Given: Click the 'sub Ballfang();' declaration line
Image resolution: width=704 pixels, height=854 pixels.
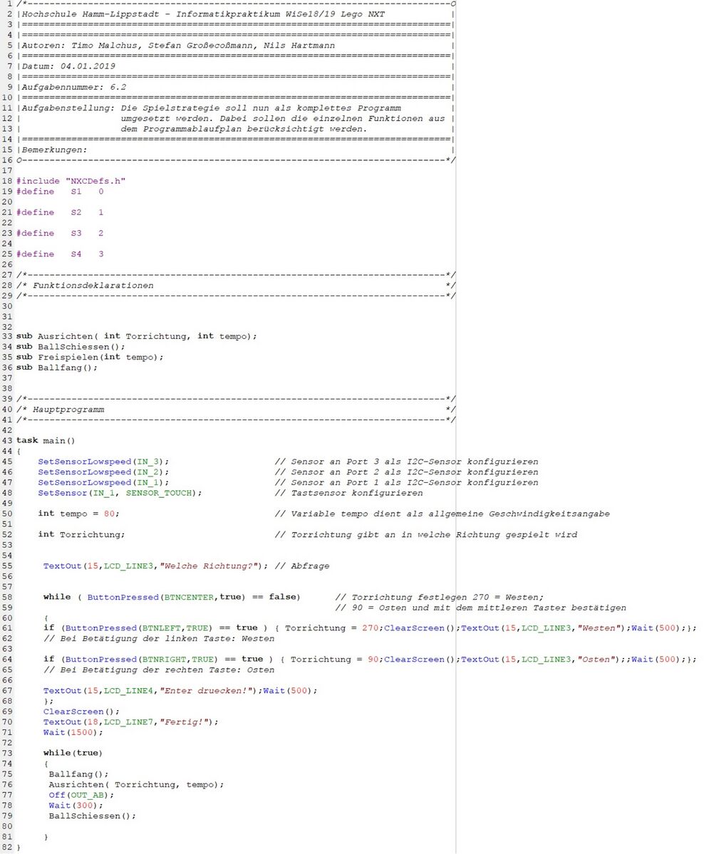Looking at the screenshot, I should coord(57,368).
